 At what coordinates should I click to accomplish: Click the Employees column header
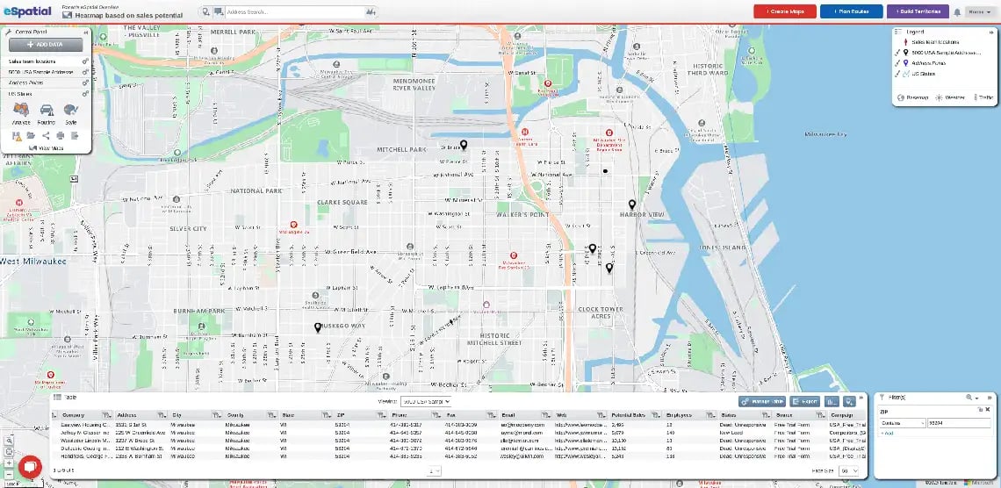click(x=679, y=415)
